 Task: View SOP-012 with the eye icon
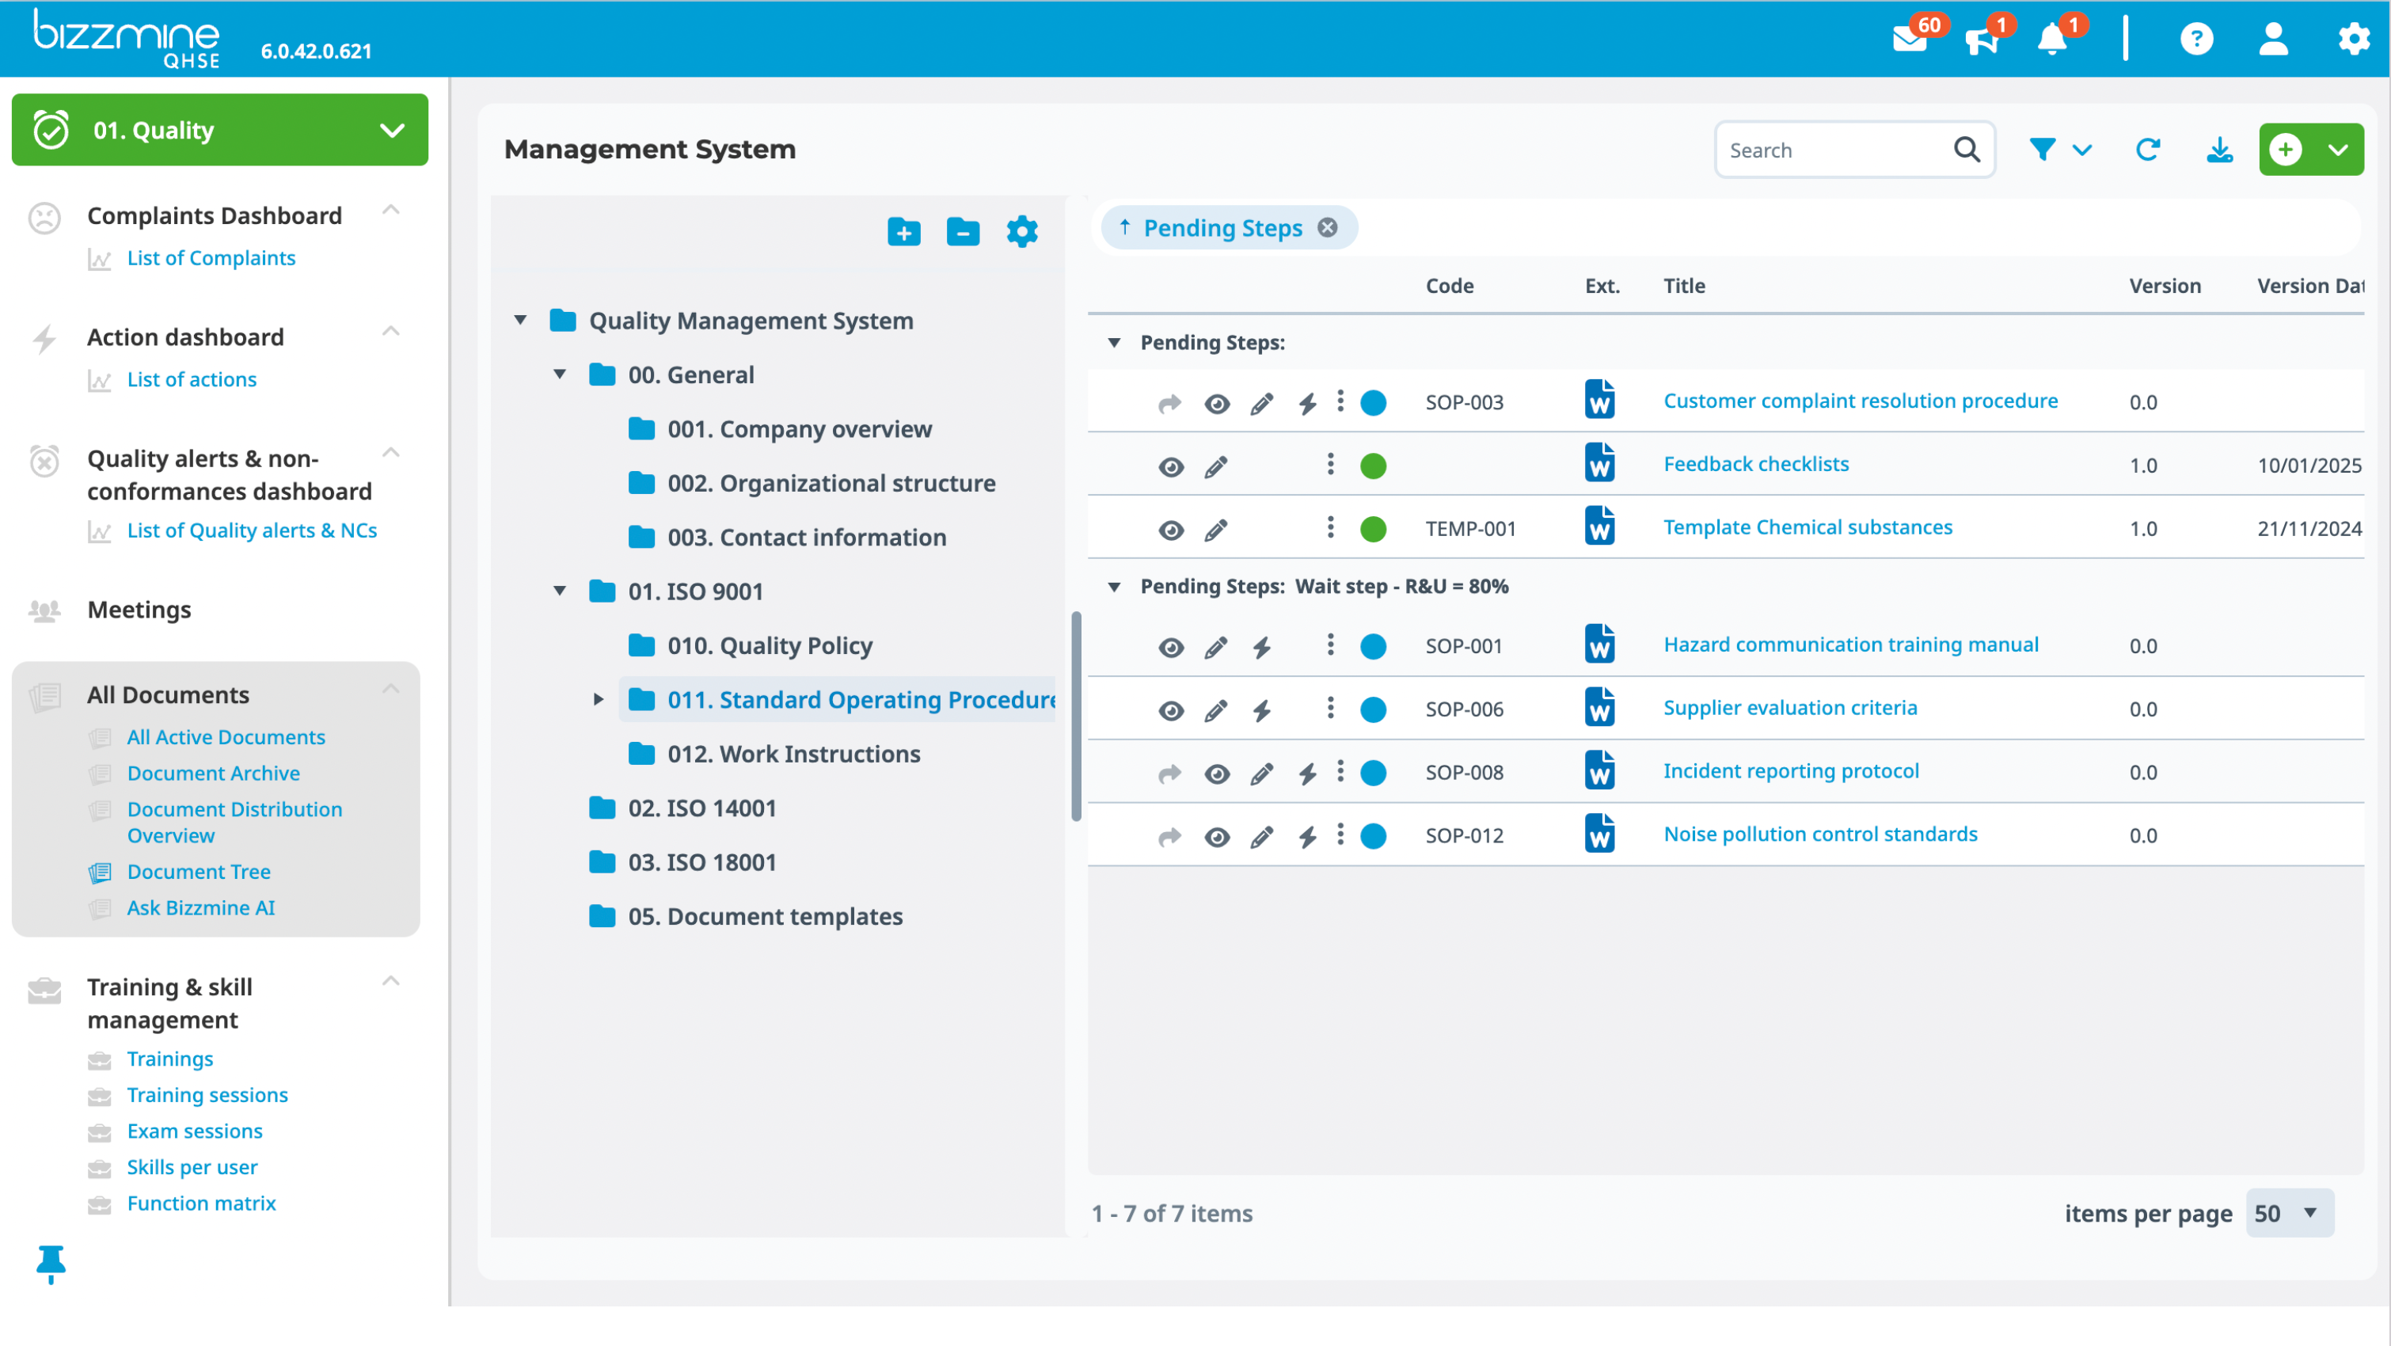1217,838
